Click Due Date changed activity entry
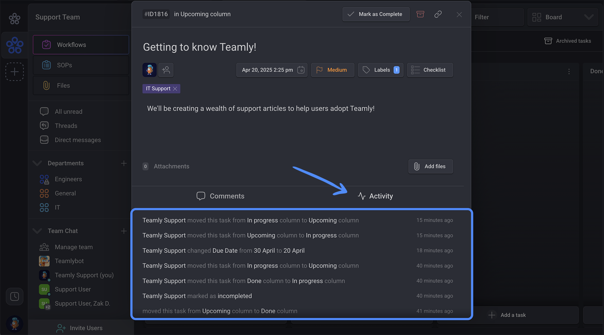The width and height of the screenshot is (604, 335). point(297,251)
